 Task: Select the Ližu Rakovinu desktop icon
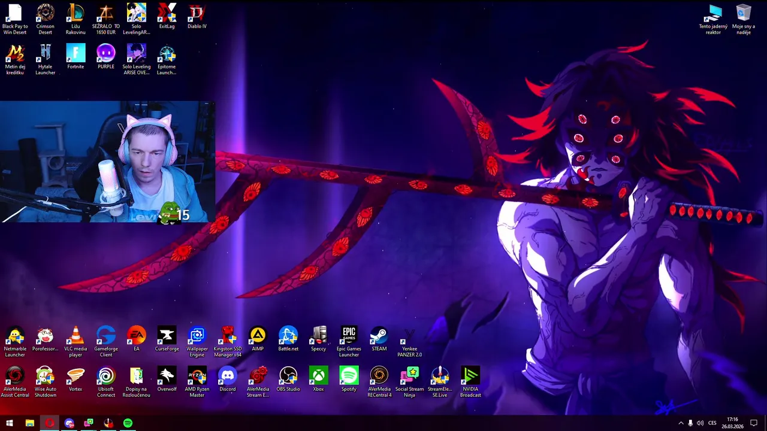(x=76, y=19)
